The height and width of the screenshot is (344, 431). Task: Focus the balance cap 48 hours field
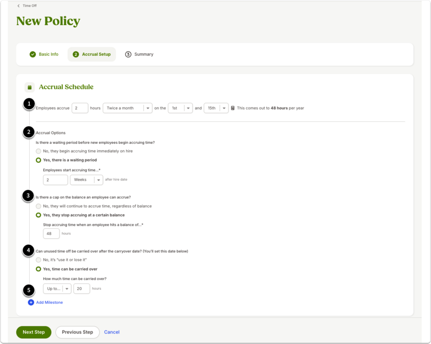[x=51, y=233]
